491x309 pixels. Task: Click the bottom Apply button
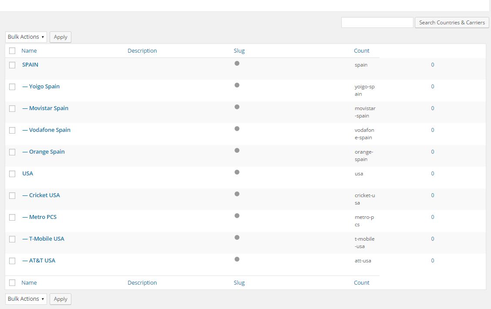pyautogui.click(x=61, y=299)
